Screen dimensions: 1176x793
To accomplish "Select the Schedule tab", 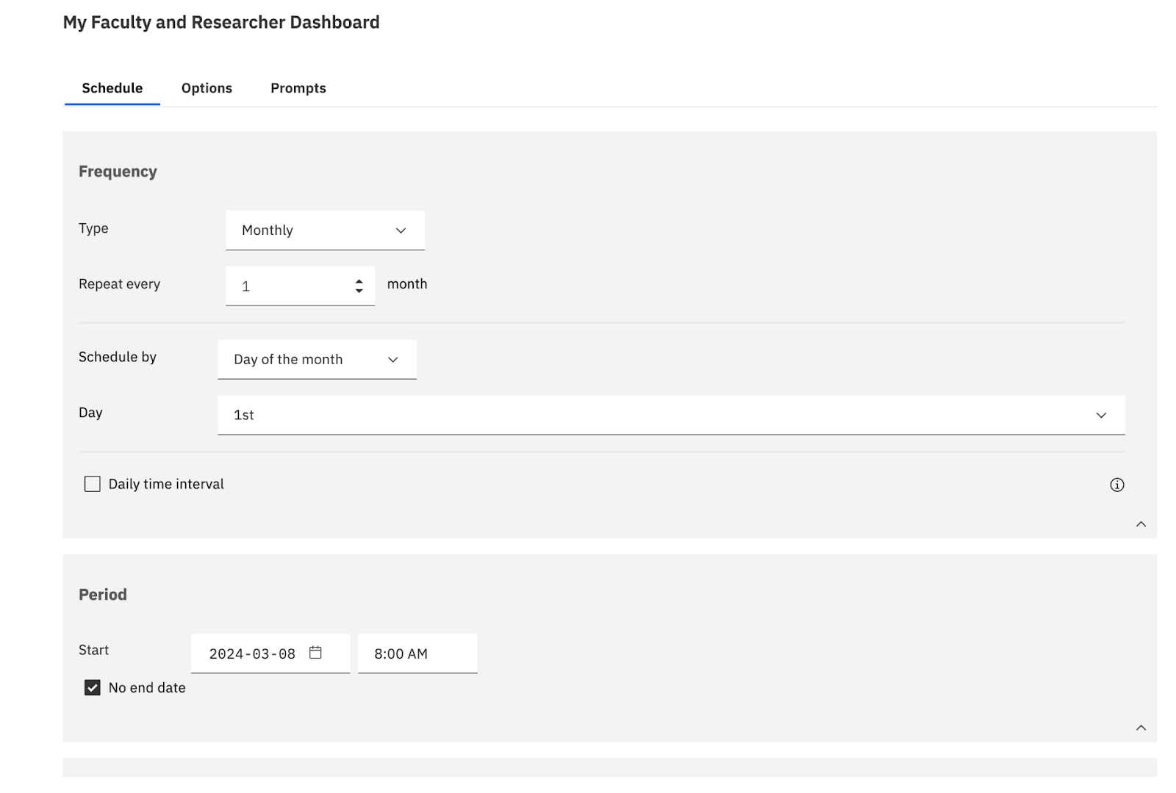I will (x=112, y=88).
